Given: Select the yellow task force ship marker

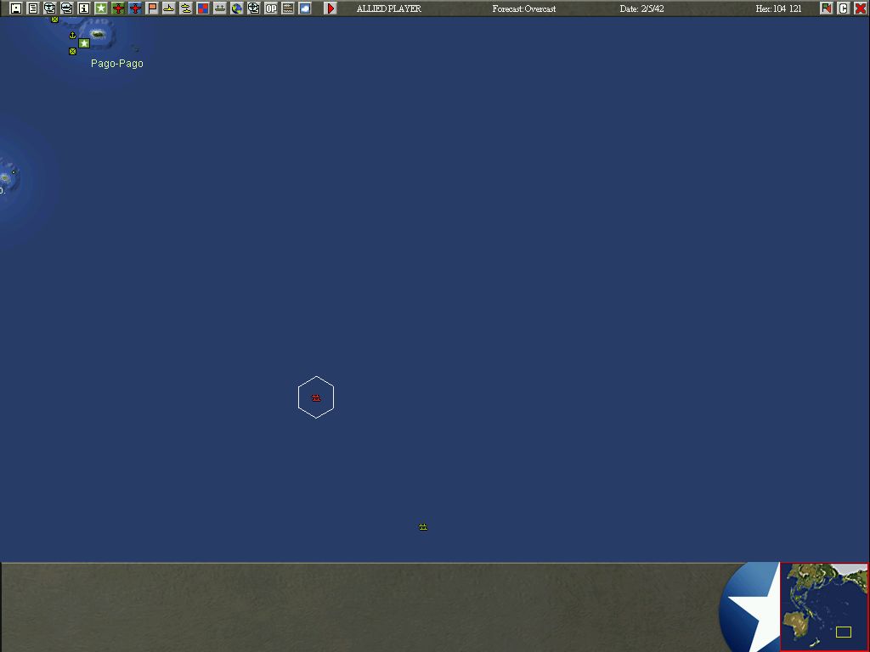Looking at the screenshot, I should [x=423, y=526].
